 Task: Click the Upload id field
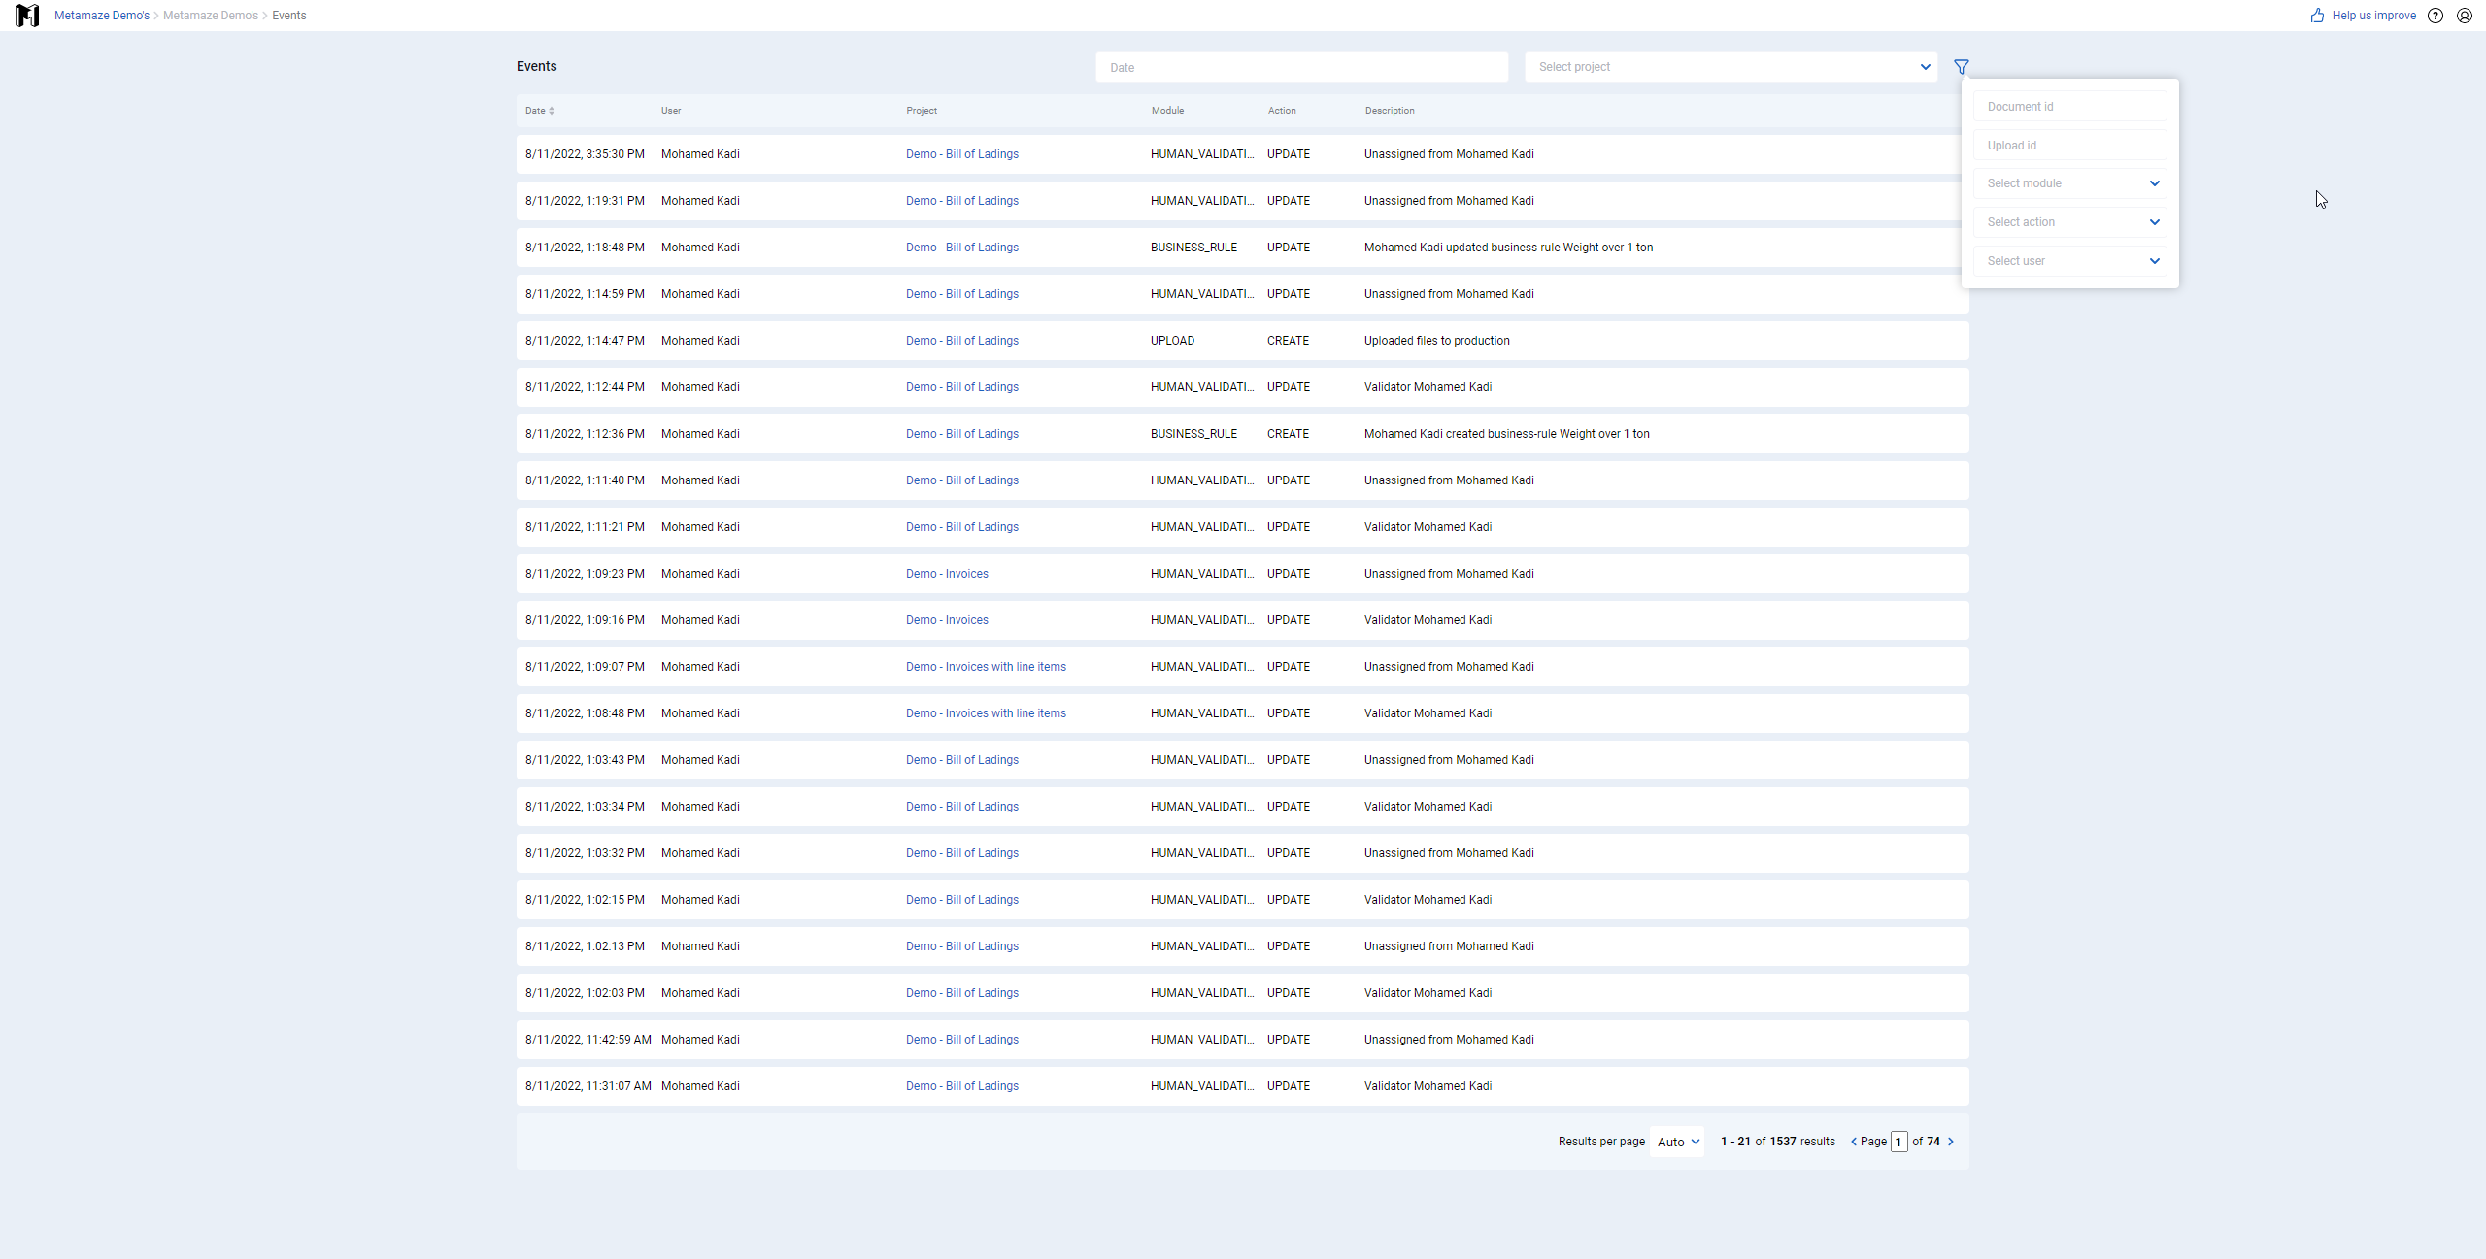click(x=2070, y=146)
